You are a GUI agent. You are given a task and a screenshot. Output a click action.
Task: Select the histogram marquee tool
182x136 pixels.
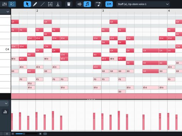click(x=50, y=4)
